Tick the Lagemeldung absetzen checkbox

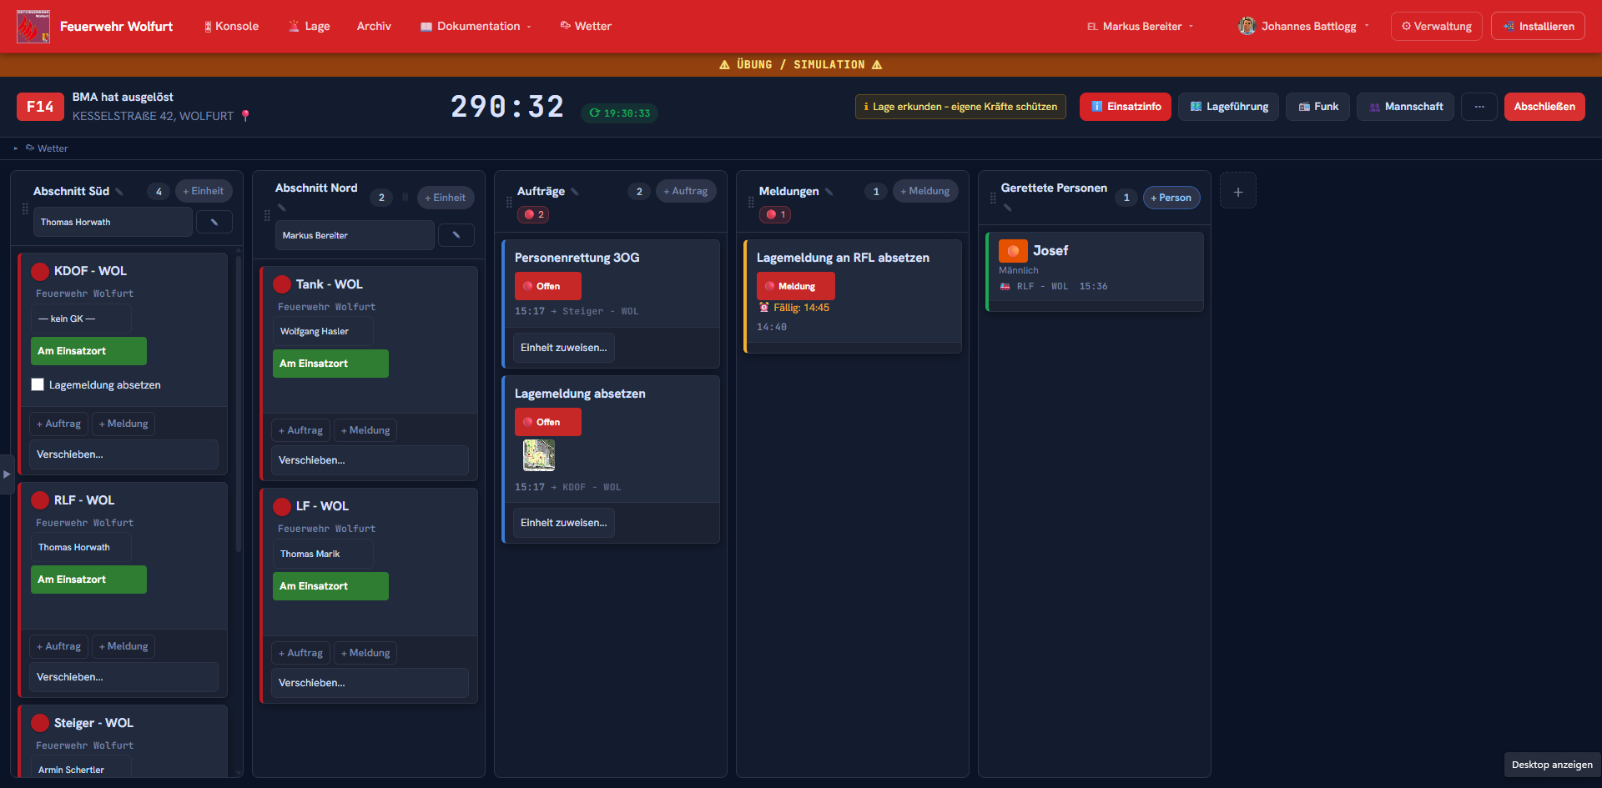click(x=38, y=384)
